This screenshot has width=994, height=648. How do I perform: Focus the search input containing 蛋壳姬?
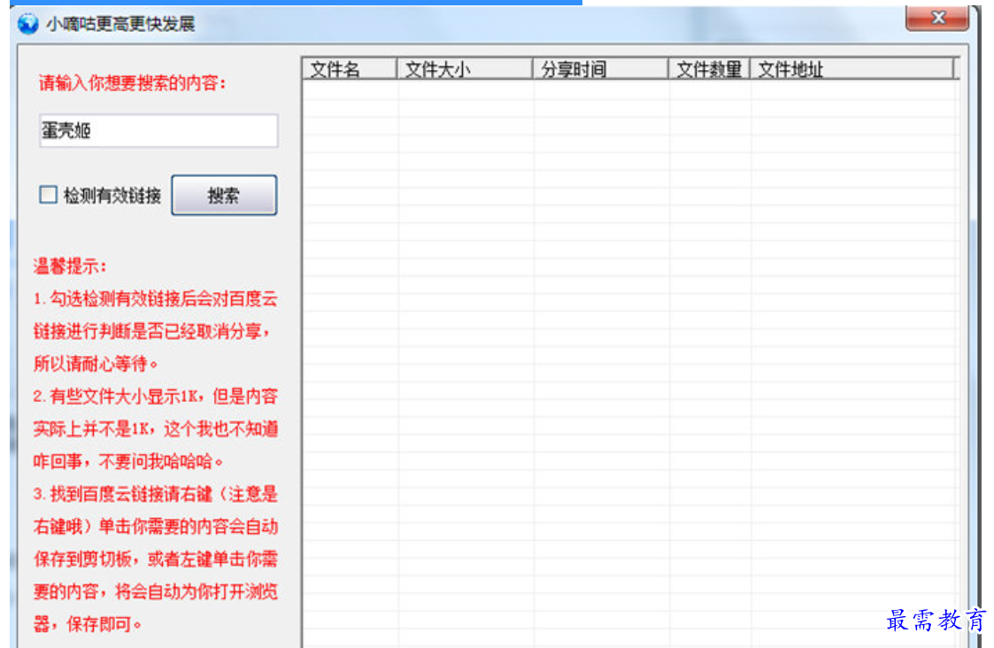(x=158, y=131)
